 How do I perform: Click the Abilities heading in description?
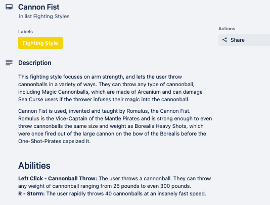(x=34, y=166)
